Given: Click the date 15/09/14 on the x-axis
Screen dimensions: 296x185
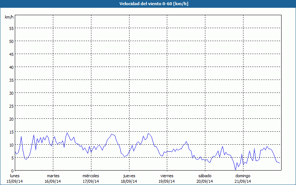Looking at the screenshot, I should pos(15,181).
